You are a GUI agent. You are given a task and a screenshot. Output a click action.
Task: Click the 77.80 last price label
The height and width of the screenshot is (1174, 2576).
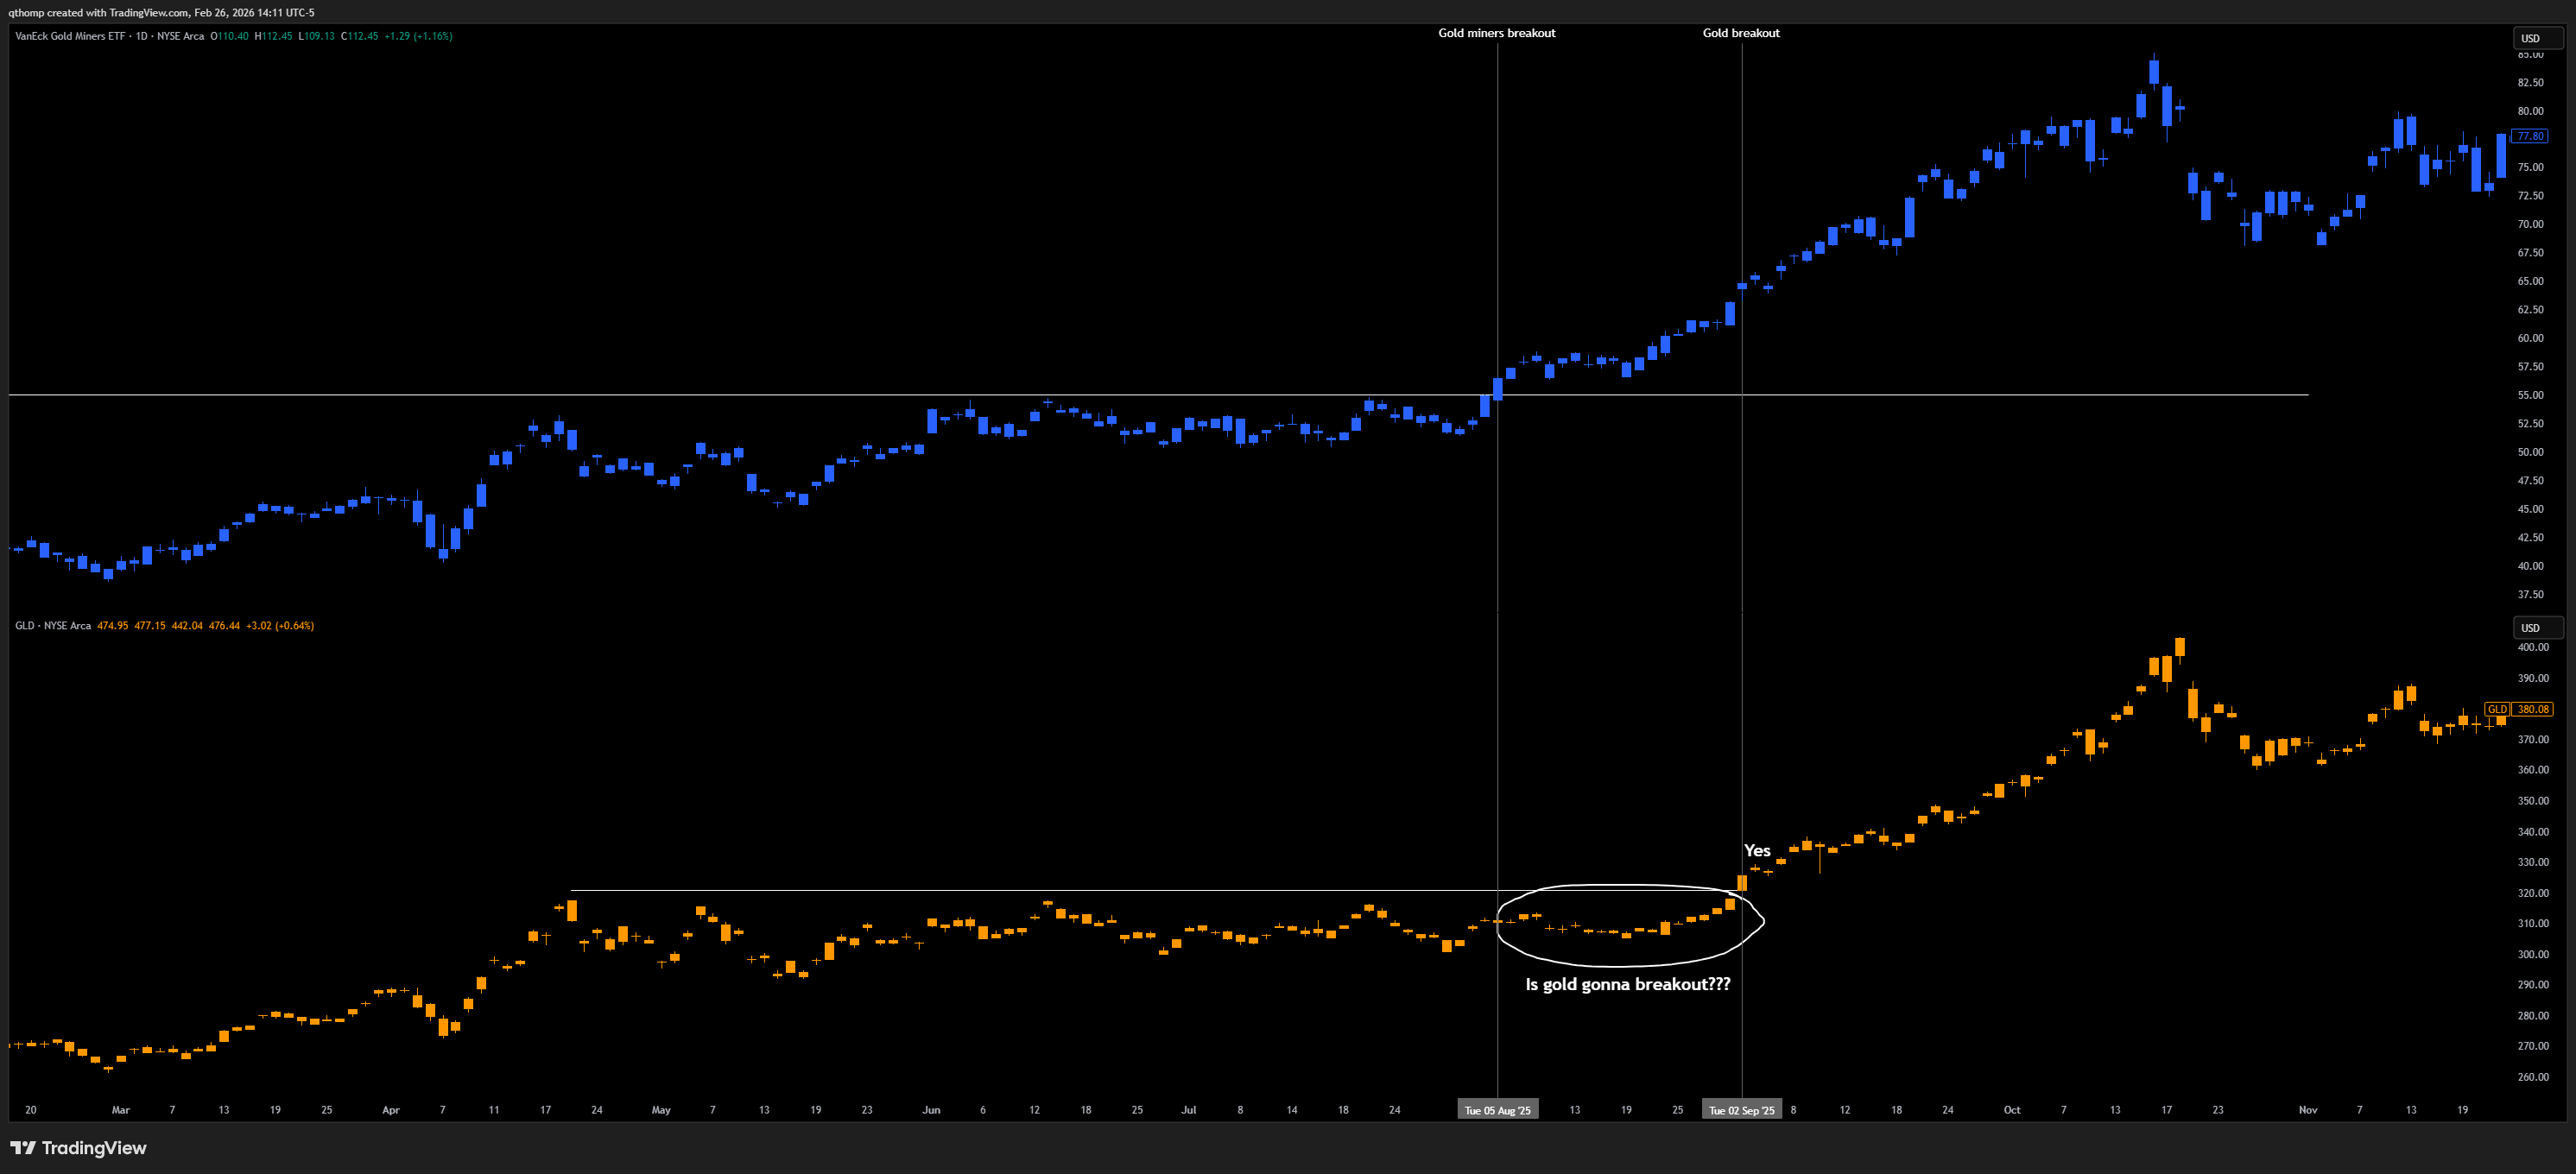(x=2530, y=136)
